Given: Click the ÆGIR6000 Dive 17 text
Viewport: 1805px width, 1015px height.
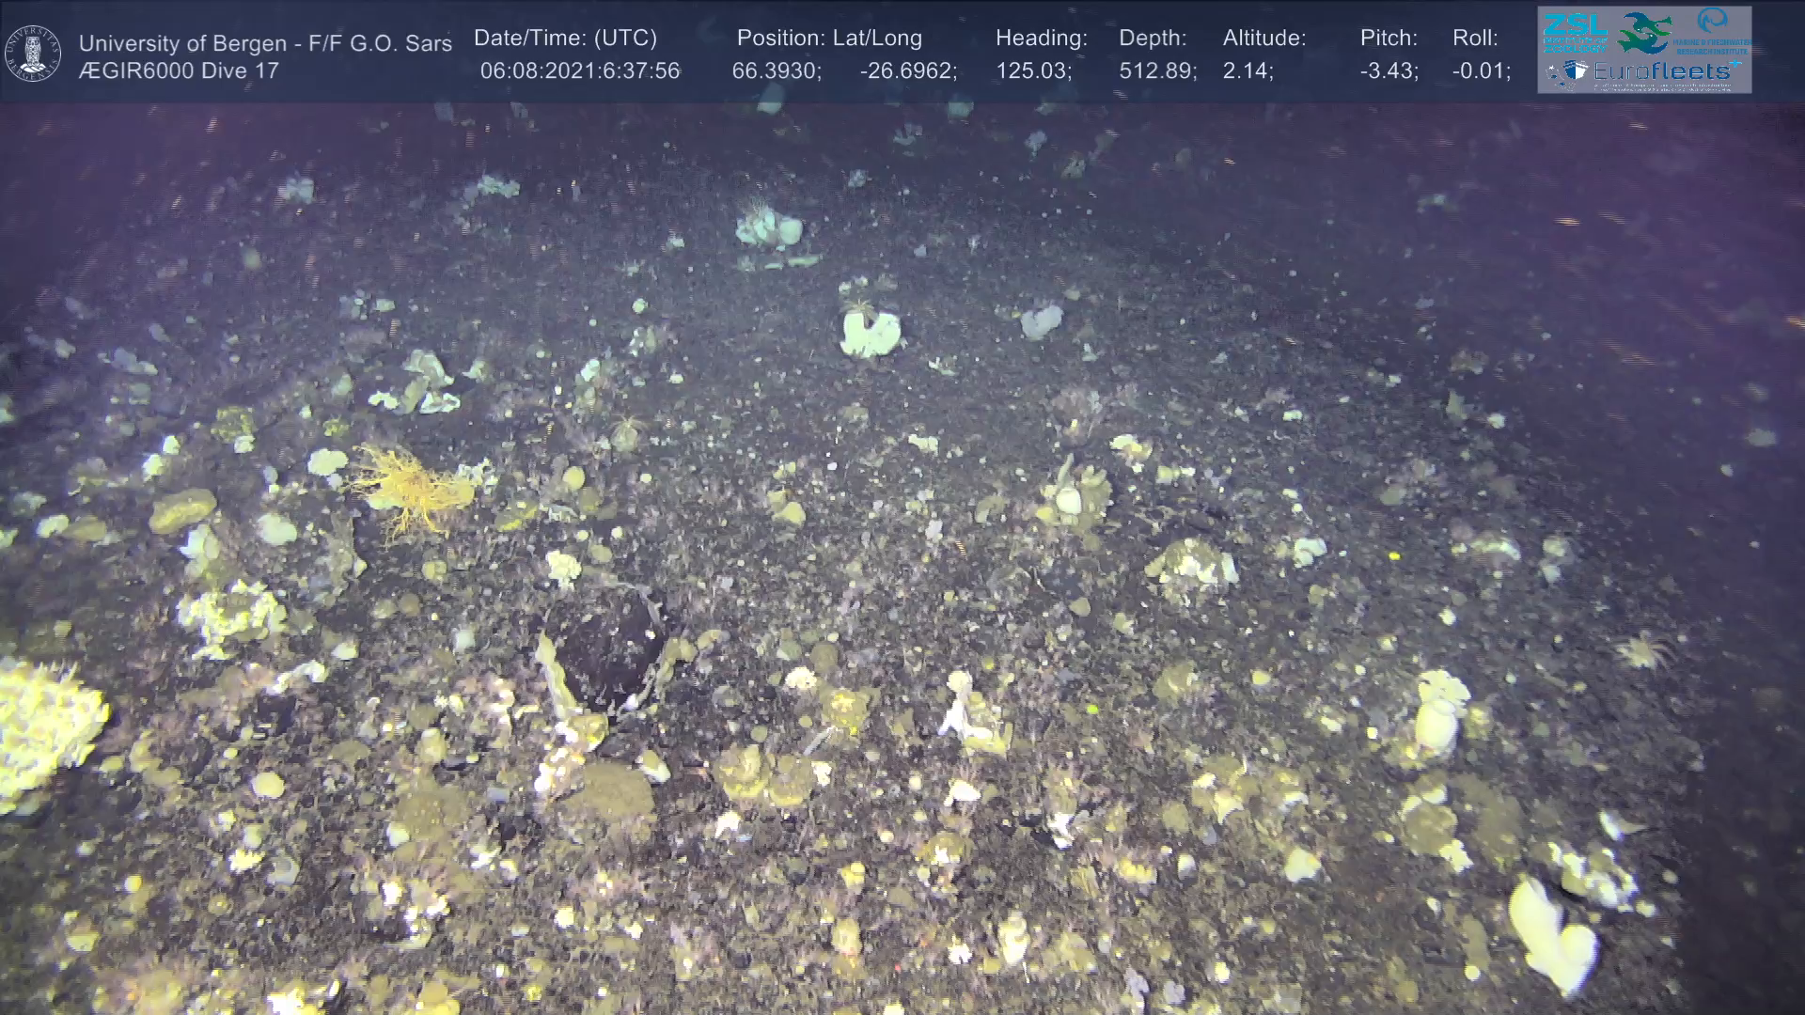Looking at the screenshot, I should 179,71.
